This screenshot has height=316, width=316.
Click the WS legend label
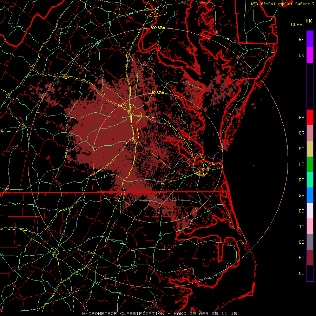click(x=301, y=196)
